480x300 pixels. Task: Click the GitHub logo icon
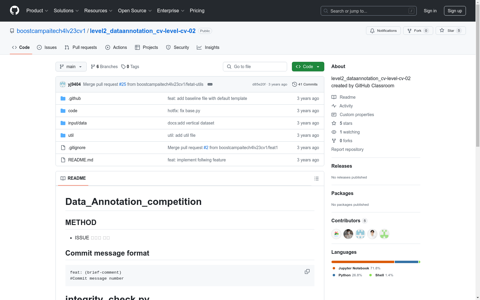[x=14, y=10]
